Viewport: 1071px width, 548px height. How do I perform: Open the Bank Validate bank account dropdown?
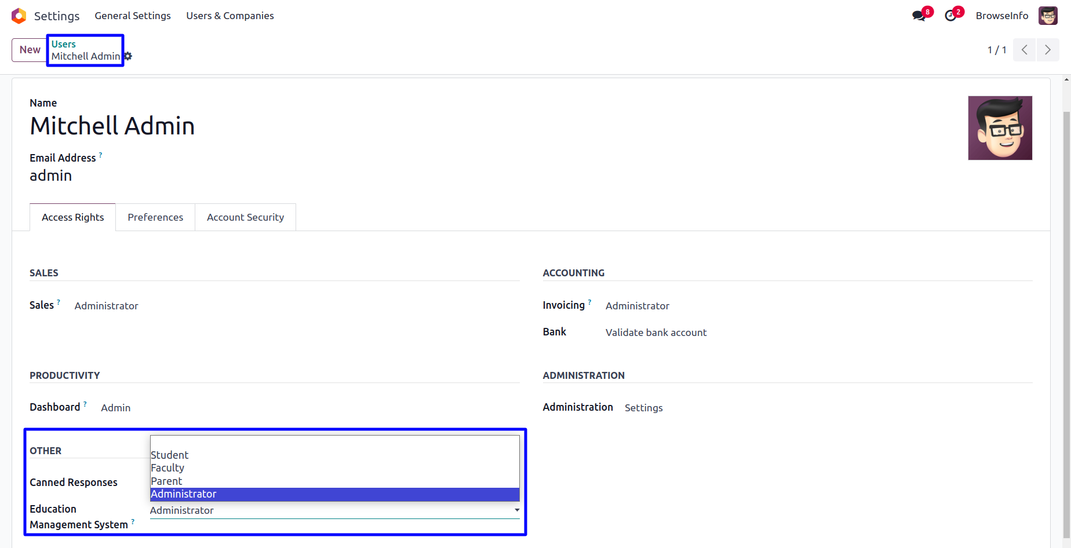656,333
